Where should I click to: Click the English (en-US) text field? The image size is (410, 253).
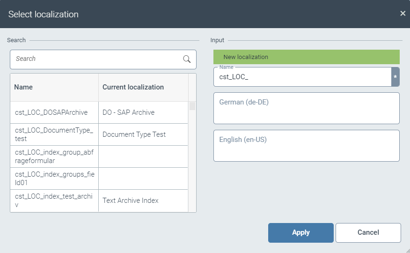[x=306, y=146]
